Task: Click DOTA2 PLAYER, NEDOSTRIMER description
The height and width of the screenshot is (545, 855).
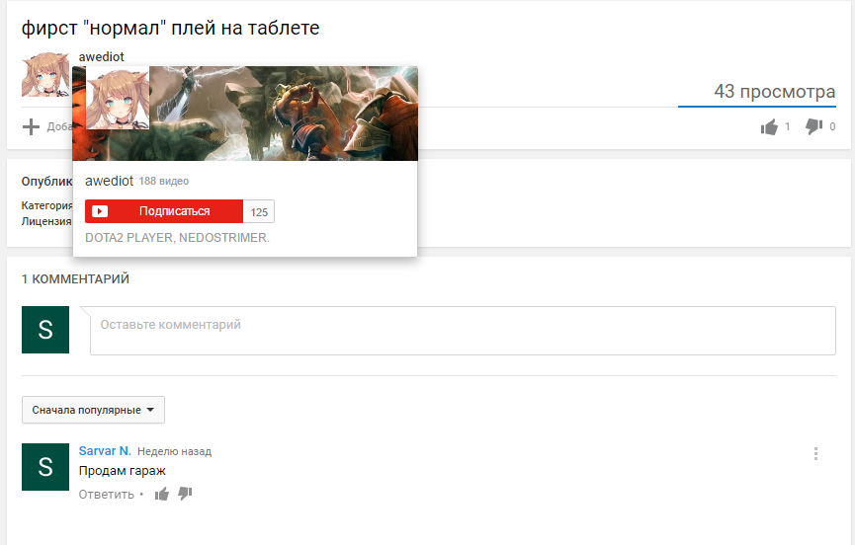Action: [x=177, y=238]
